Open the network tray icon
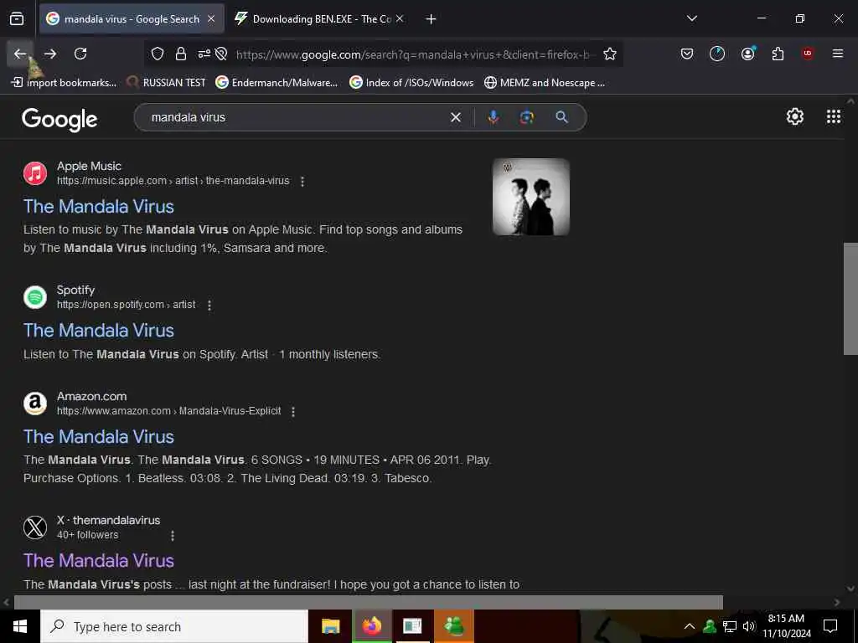 (730, 626)
